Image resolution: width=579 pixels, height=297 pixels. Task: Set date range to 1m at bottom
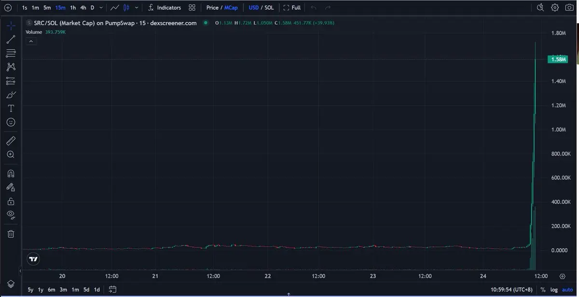(x=75, y=290)
